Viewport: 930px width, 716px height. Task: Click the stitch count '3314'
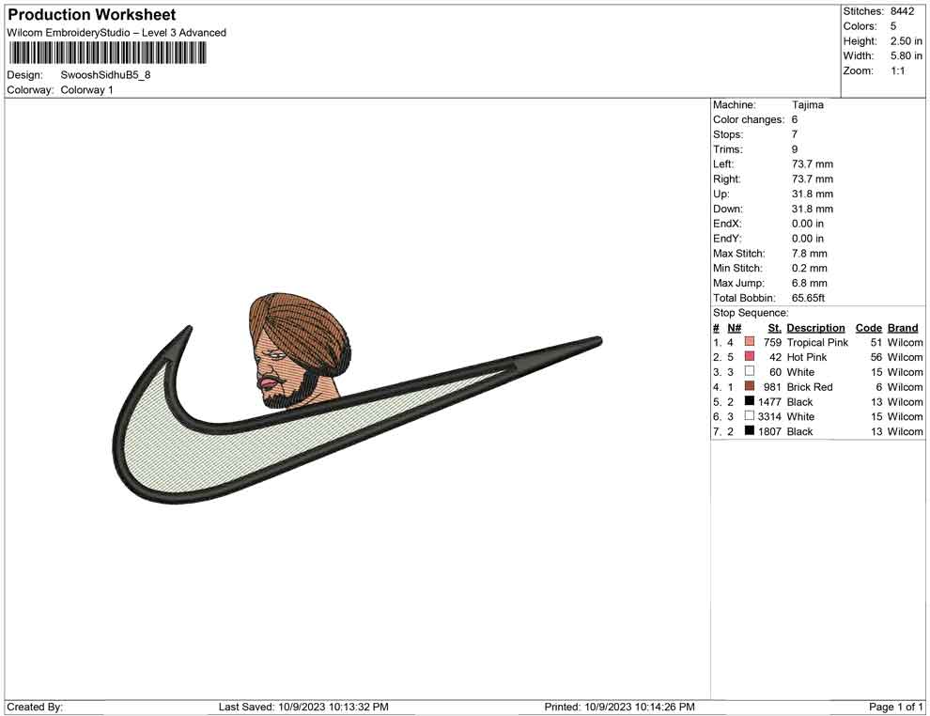pos(769,416)
